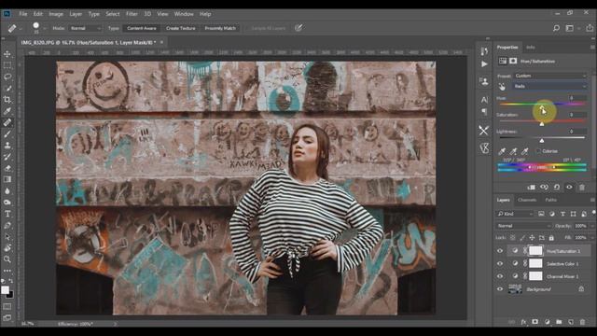This screenshot has width=597, height=336.
Task: Select the Proximity Match type button
Action: (x=220, y=28)
